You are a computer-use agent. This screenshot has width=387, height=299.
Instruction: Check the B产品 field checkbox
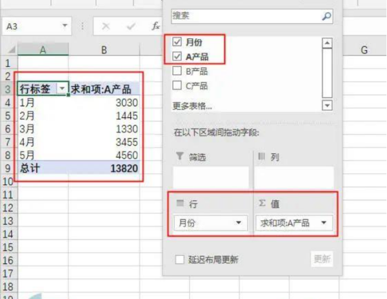tap(177, 71)
